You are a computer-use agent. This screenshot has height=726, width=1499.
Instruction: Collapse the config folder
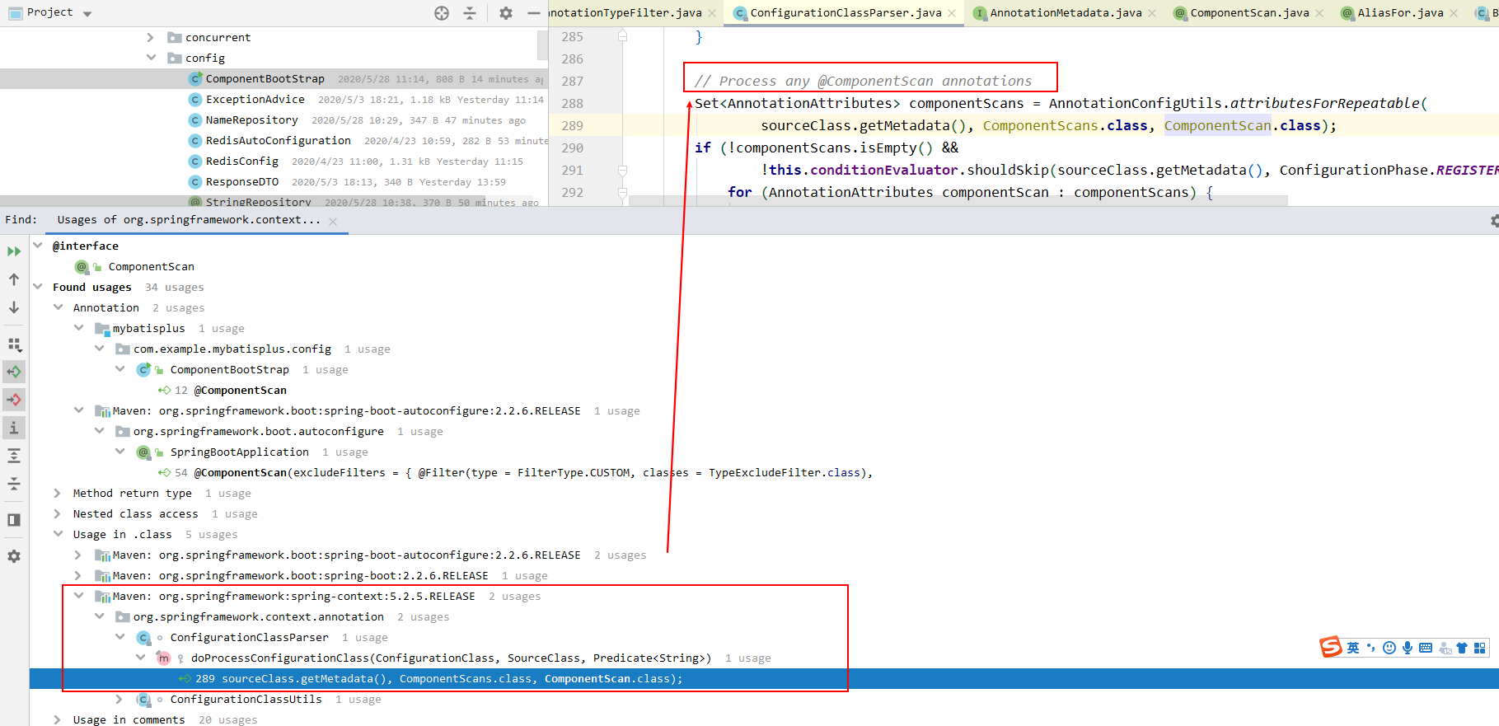coord(151,58)
